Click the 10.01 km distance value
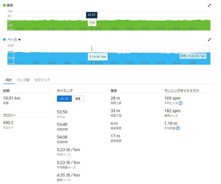 12,98
